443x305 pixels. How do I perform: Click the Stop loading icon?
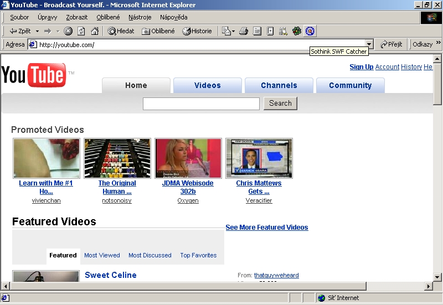[x=68, y=31]
